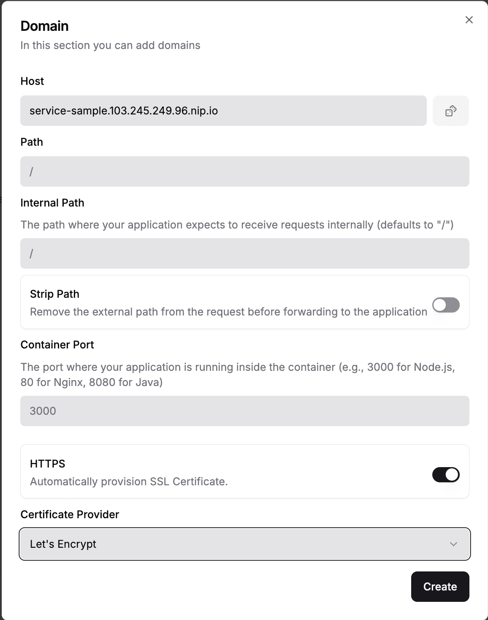Click the Strip Path label

[54, 294]
